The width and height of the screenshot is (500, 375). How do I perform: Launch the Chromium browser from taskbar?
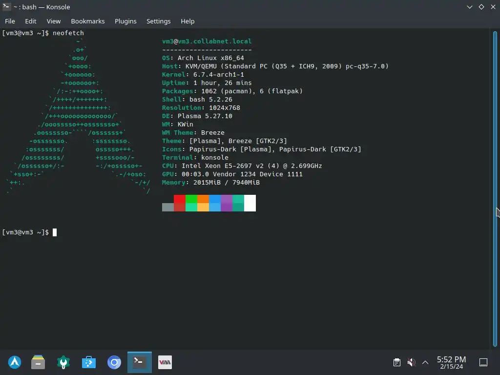click(114, 362)
